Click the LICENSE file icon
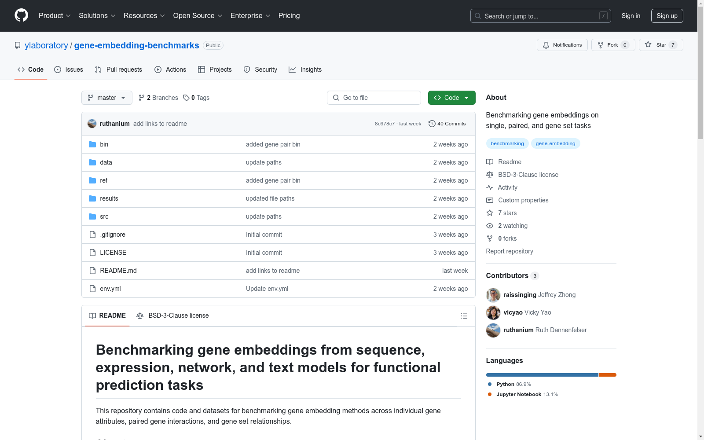This screenshot has width=704, height=440. coord(92,253)
